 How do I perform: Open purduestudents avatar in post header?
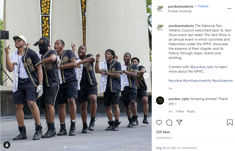tap(160, 9)
